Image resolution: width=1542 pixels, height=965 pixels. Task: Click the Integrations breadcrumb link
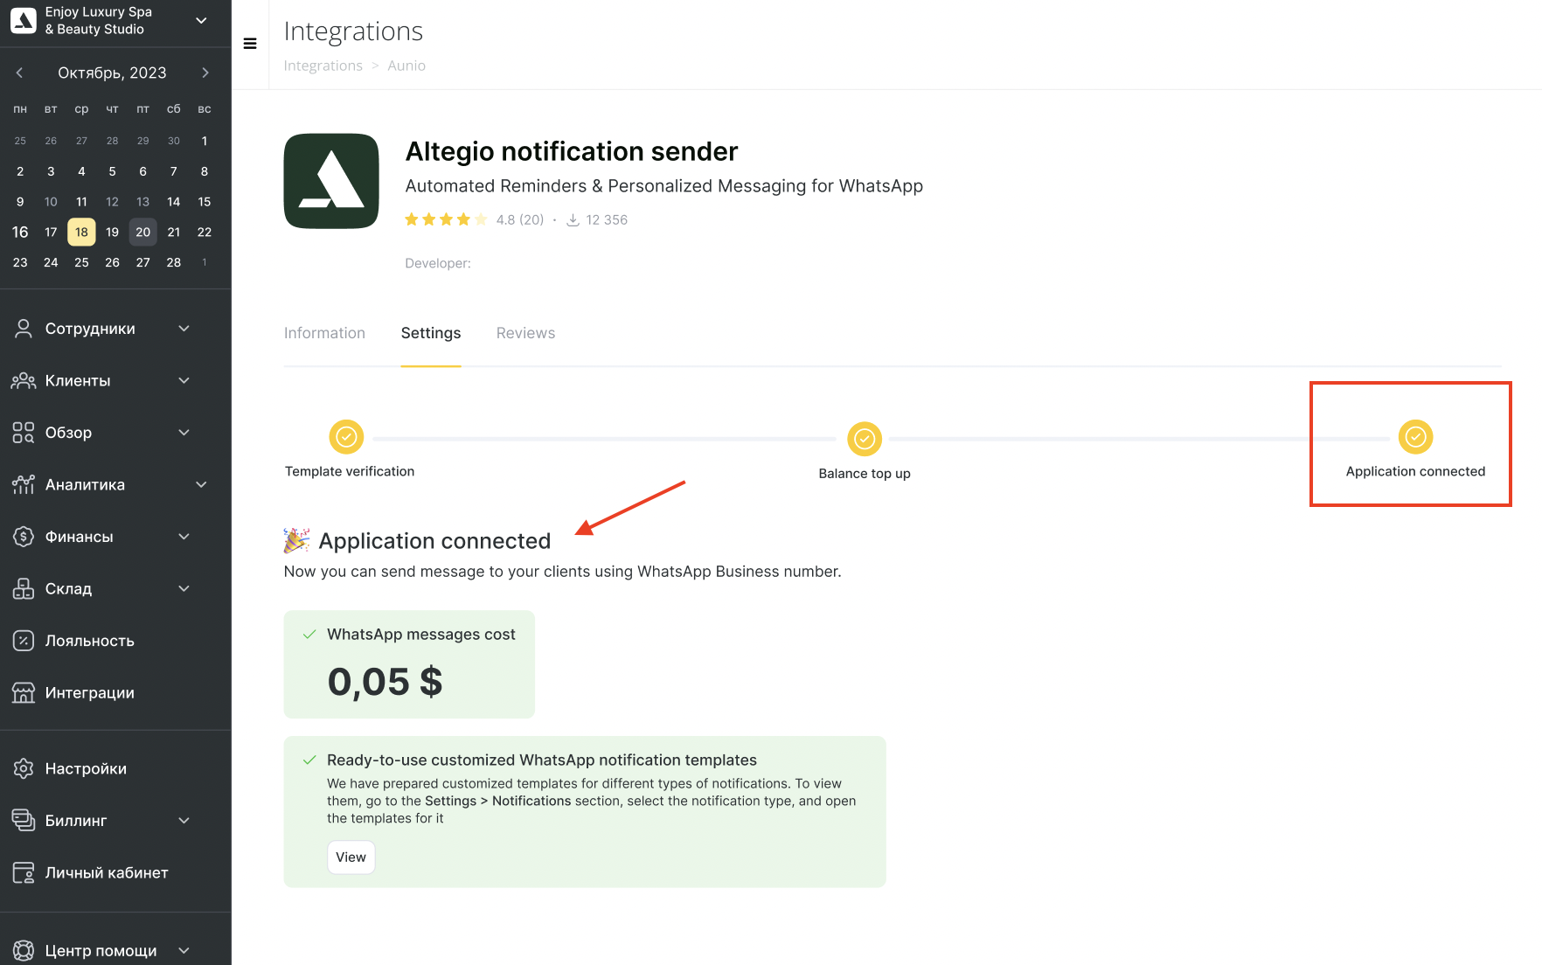[323, 66]
